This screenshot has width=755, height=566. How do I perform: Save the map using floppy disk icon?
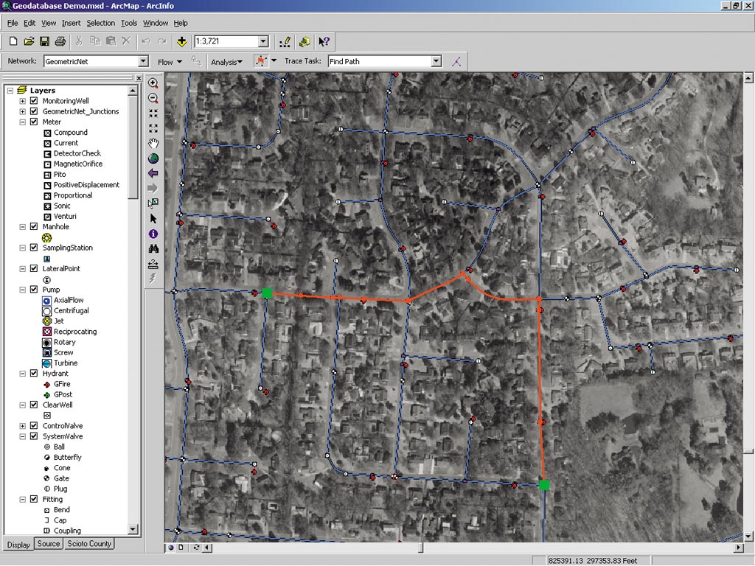click(x=44, y=41)
